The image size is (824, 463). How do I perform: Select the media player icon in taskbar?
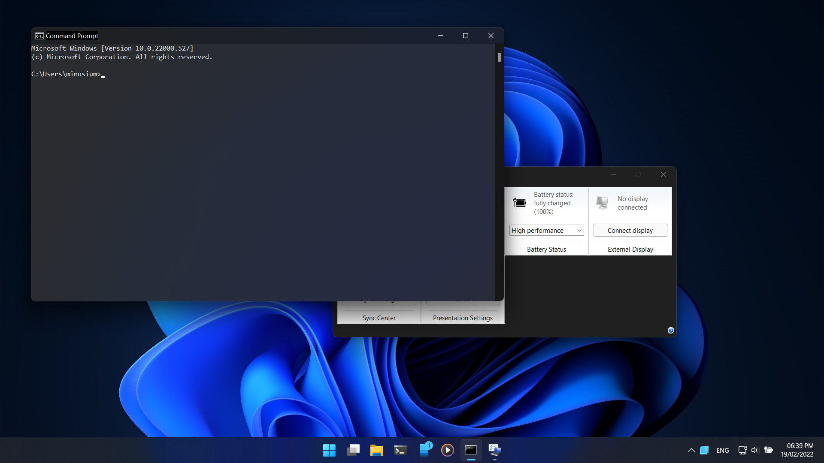448,450
